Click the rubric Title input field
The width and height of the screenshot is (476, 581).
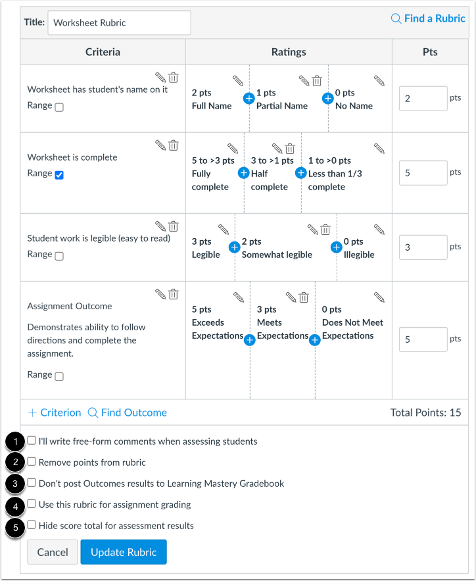118,22
